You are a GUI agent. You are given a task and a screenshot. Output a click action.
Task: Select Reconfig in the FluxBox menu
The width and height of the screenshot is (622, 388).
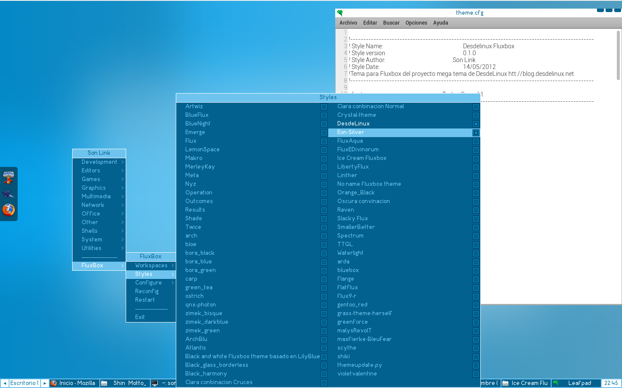coord(151,291)
